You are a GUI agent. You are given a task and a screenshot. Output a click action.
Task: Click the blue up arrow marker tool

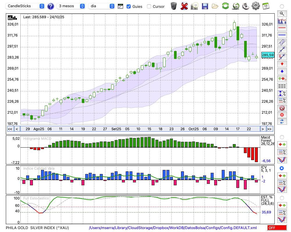click(282, 71)
